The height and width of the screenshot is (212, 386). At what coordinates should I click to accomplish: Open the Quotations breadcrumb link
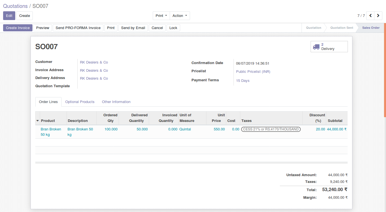tap(15, 6)
